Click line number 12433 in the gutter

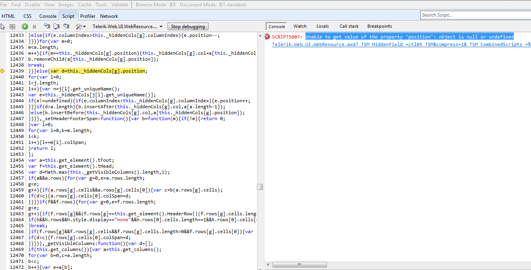17,35
